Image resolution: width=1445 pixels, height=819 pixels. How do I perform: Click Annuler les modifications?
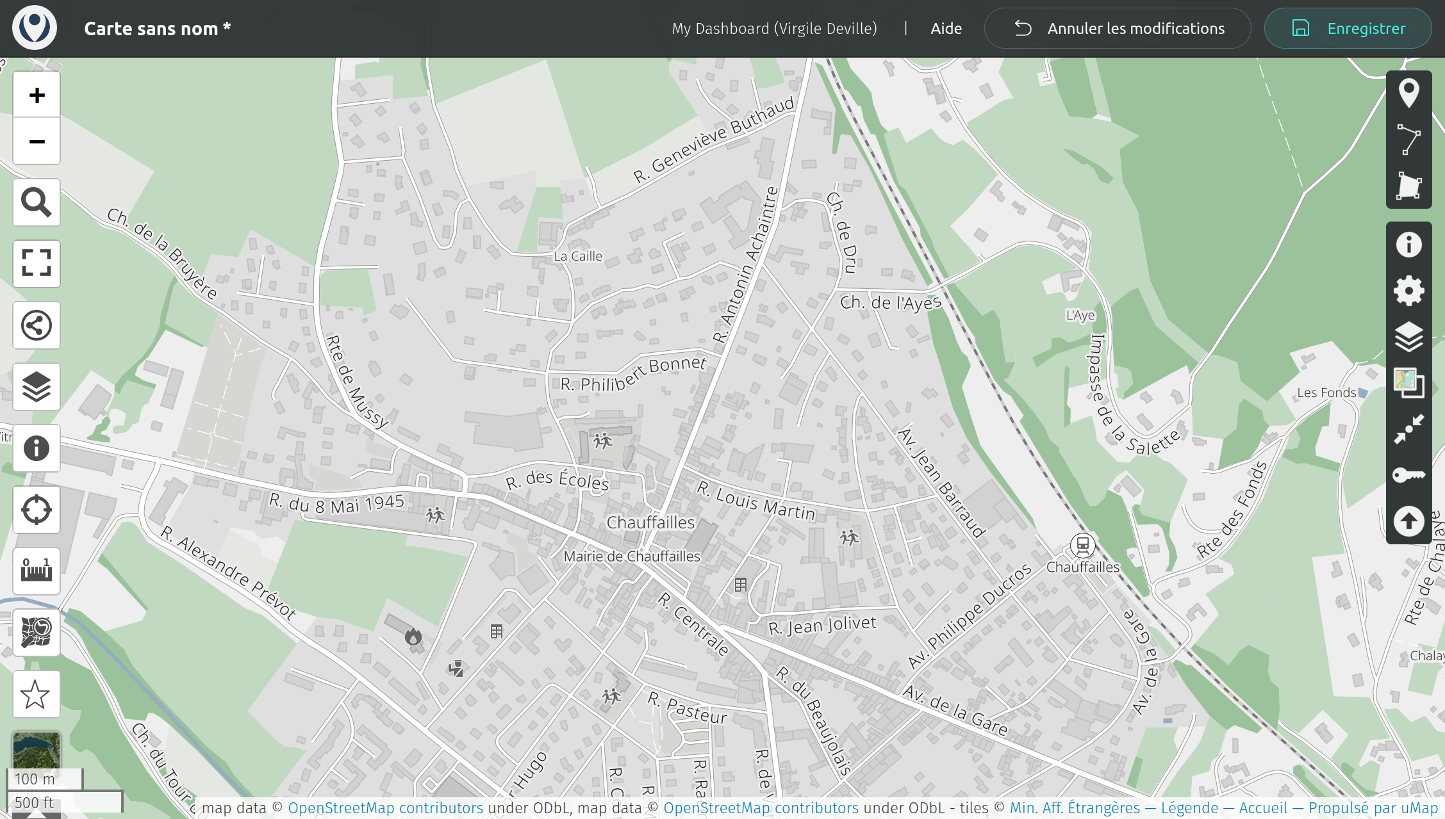click(x=1118, y=28)
